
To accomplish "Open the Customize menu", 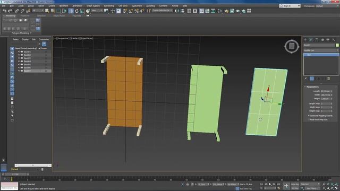I will coord(137,6).
